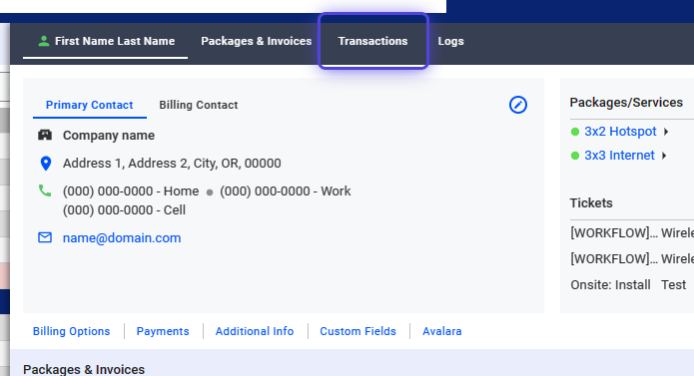This screenshot has height=376, width=694.
Task: Open the 'Onsite: Install' ticket row
Action: click(x=628, y=285)
